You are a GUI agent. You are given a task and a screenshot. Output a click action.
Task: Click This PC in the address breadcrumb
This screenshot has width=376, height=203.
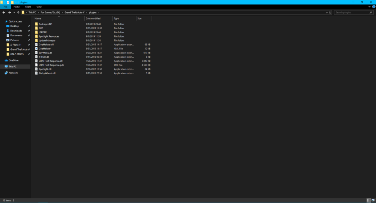tap(32, 12)
